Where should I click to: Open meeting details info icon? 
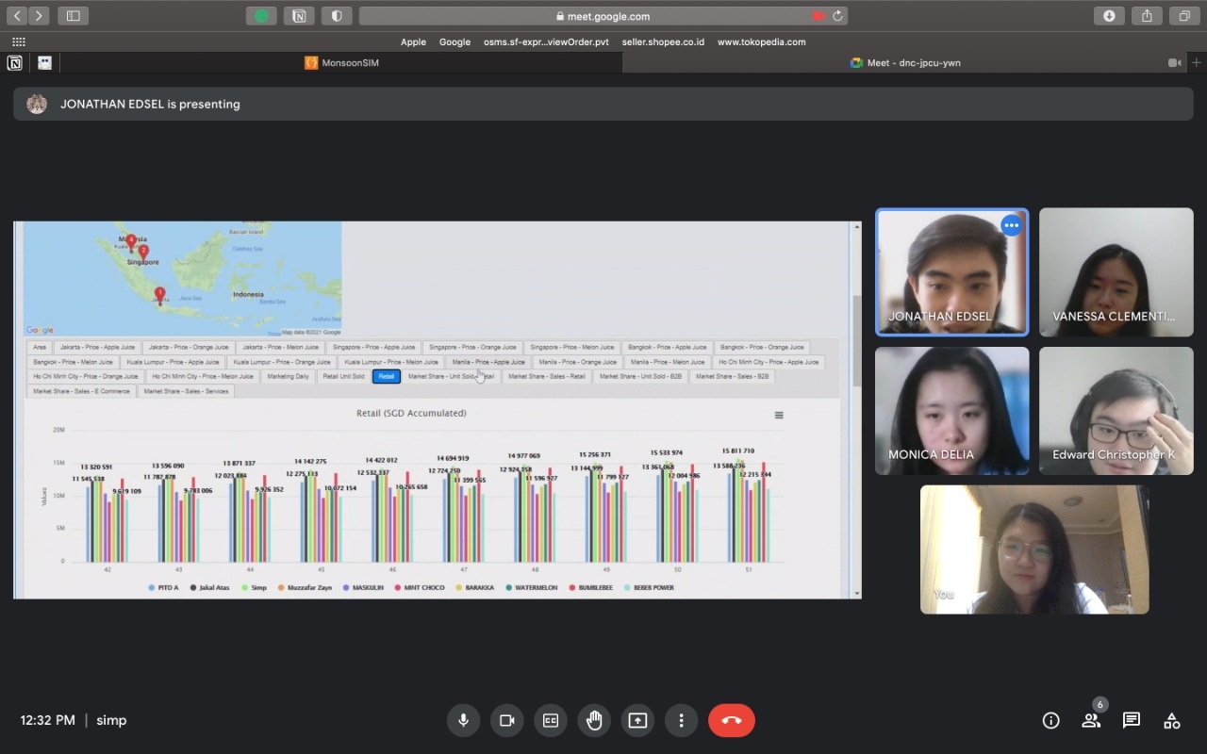(1050, 720)
